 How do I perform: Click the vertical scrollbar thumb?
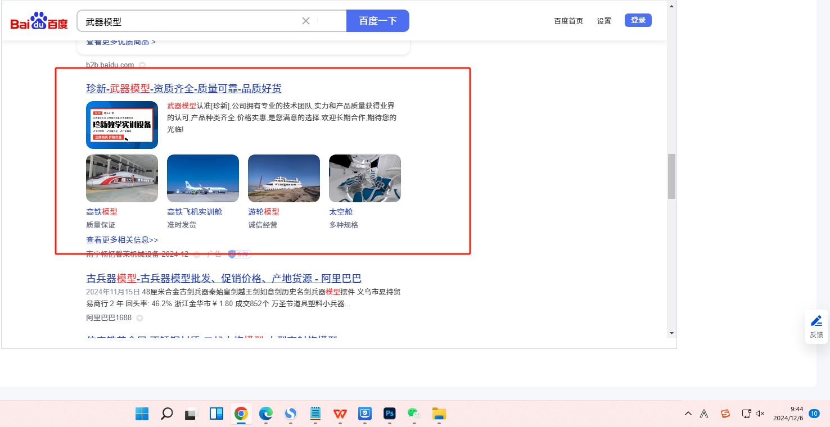click(x=671, y=176)
